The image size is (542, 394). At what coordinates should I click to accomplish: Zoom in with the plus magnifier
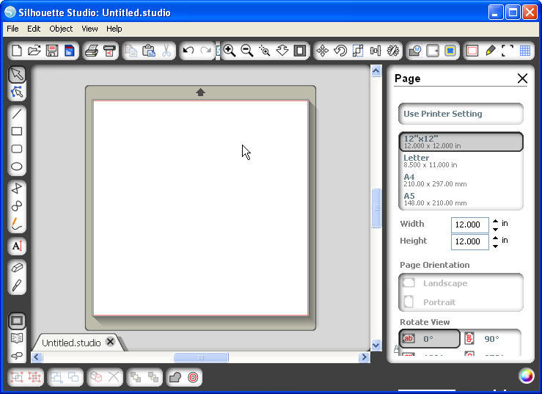click(229, 51)
